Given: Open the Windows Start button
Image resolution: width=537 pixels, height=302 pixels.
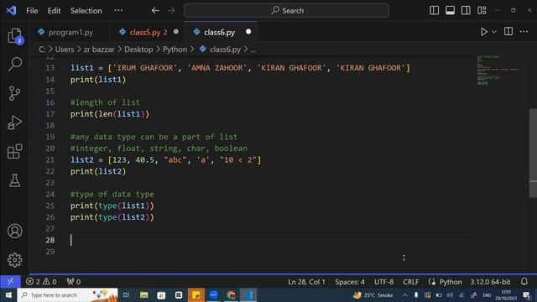Looking at the screenshot, I should pos(8,294).
